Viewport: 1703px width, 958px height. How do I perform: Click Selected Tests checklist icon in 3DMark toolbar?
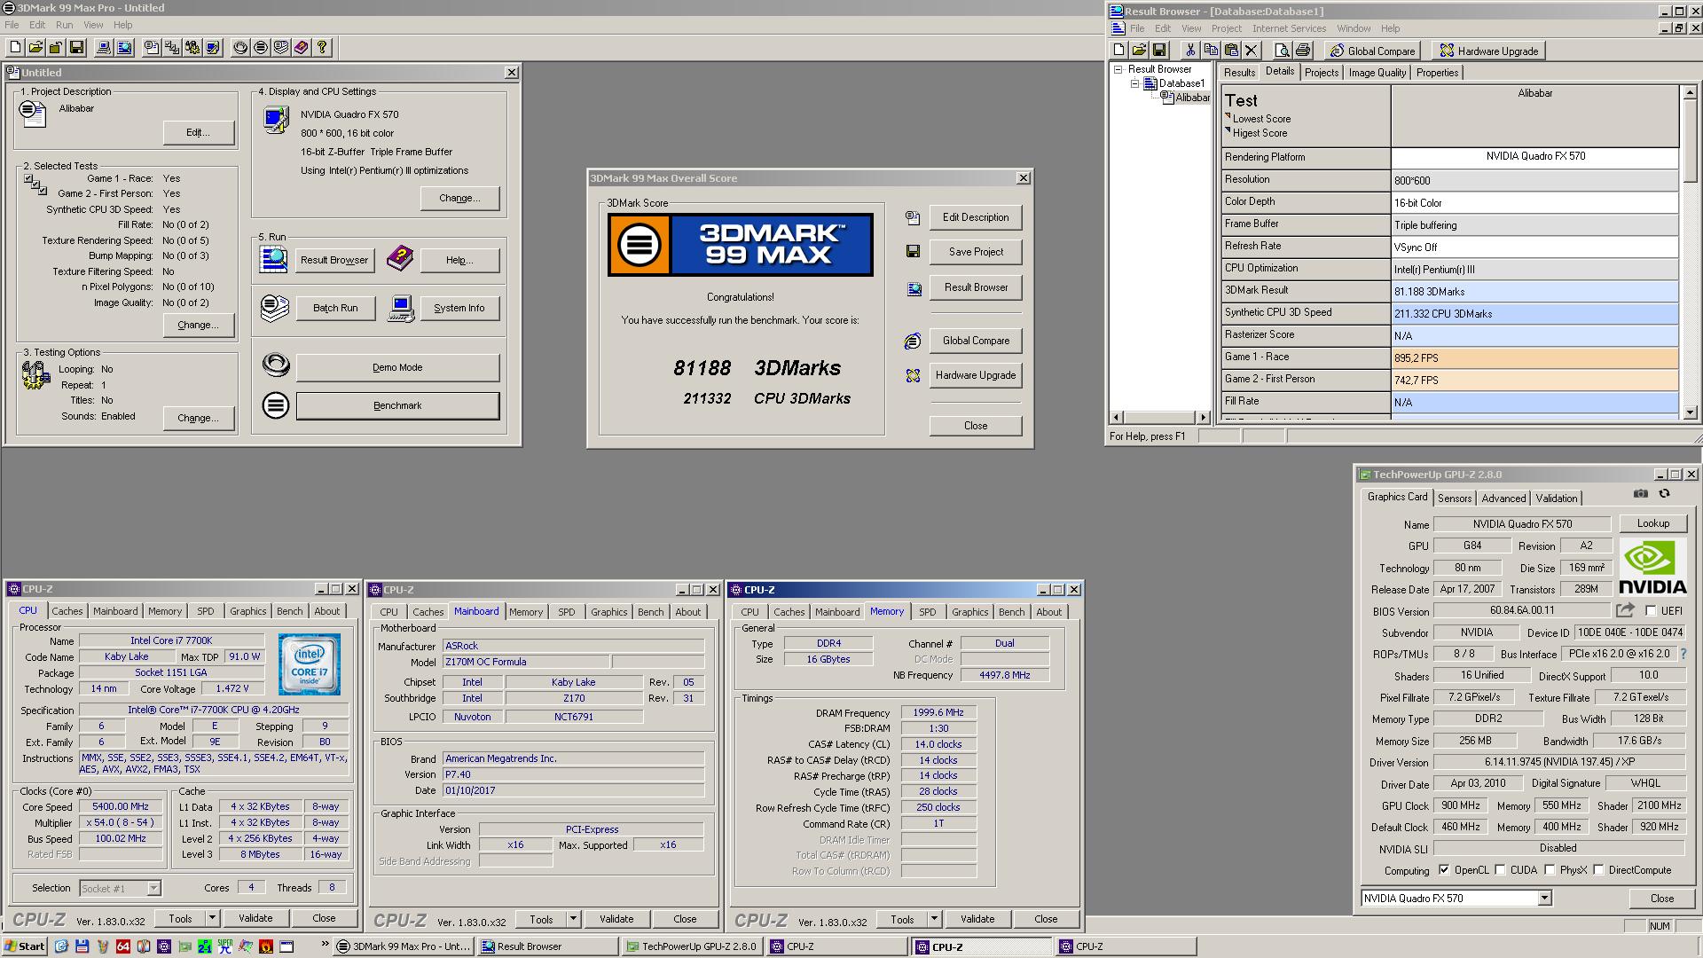click(x=172, y=48)
